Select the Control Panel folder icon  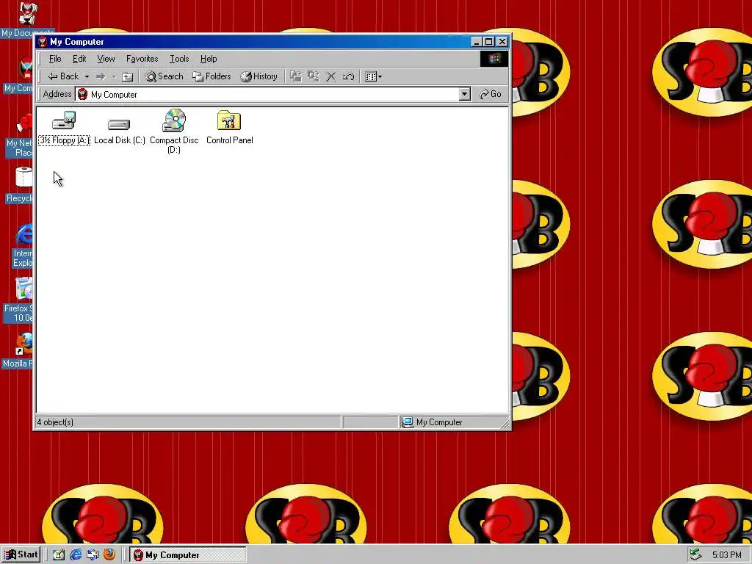[x=229, y=128]
